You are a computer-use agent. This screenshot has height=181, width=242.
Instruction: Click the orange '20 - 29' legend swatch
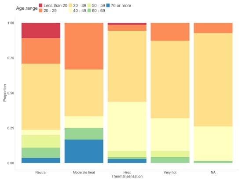coord(40,11)
